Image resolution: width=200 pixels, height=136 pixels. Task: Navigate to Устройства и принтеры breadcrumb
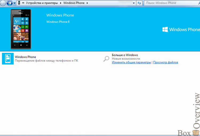click(42, 3)
